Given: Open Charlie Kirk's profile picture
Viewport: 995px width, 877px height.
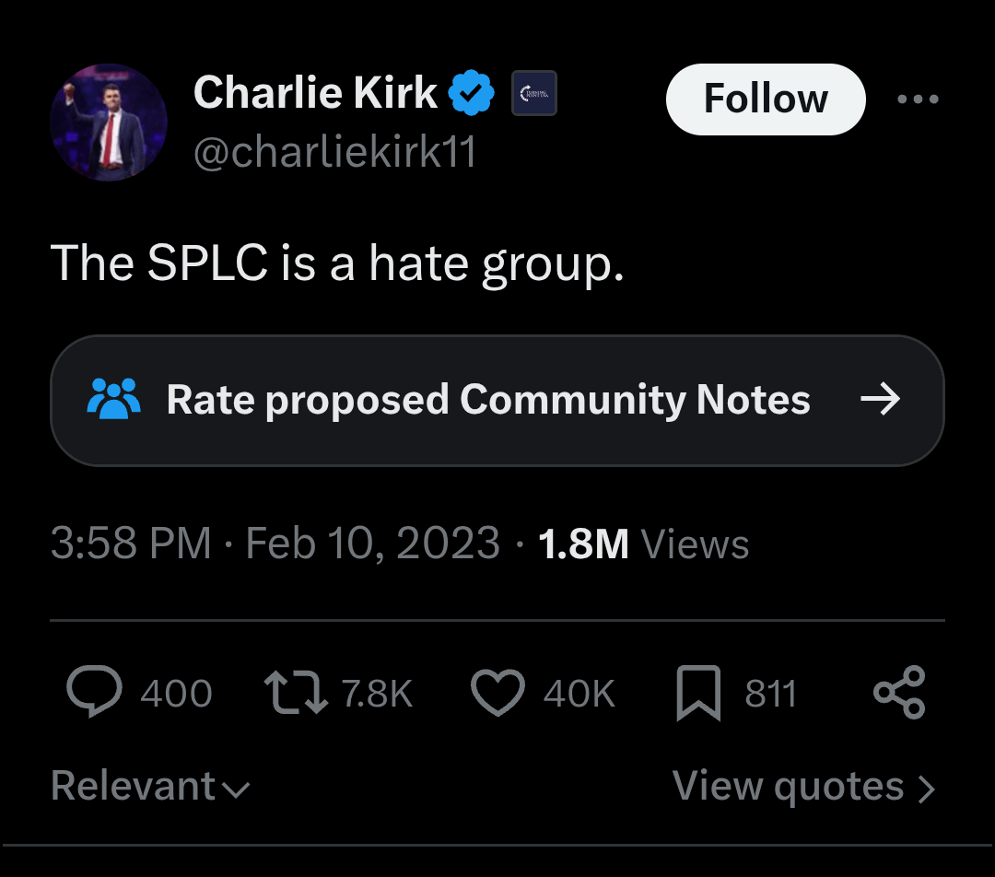Looking at the screenshot, I should [109, 123].
